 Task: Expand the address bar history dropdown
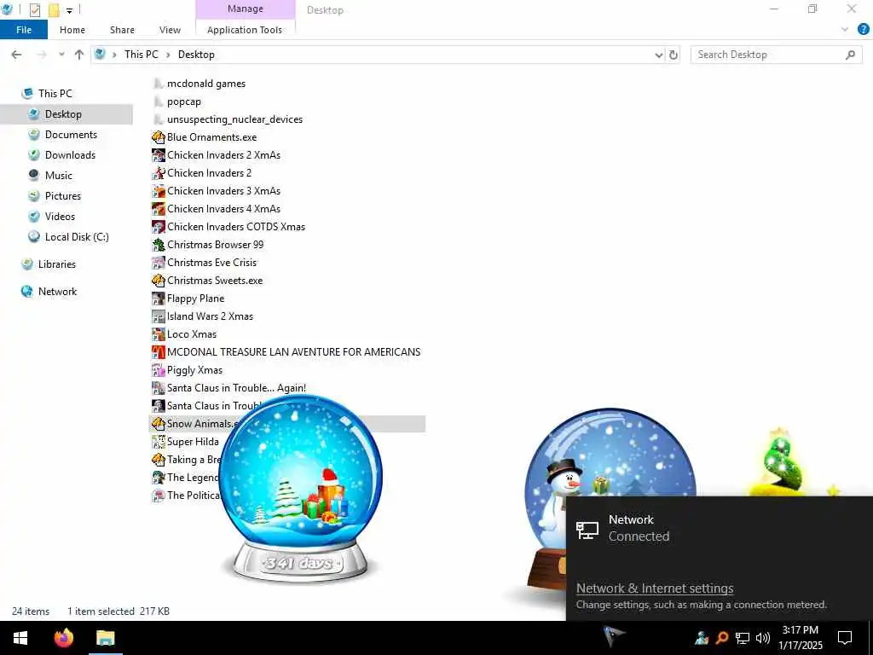click(659, 55)
